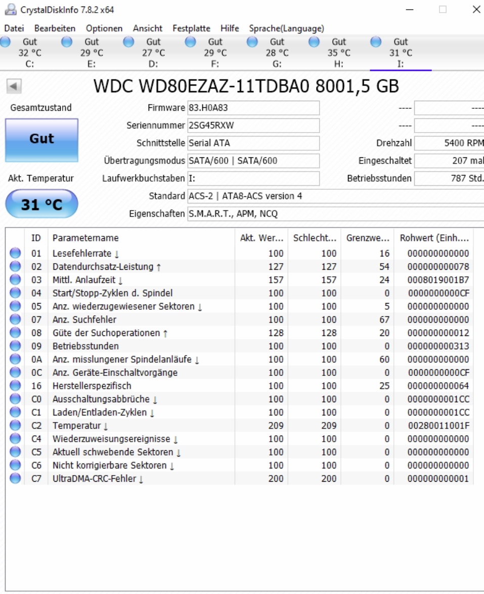484x594 pixels.
Task: Click the Laufwerkbuchstaben field
Action: (x=253, y=179)
